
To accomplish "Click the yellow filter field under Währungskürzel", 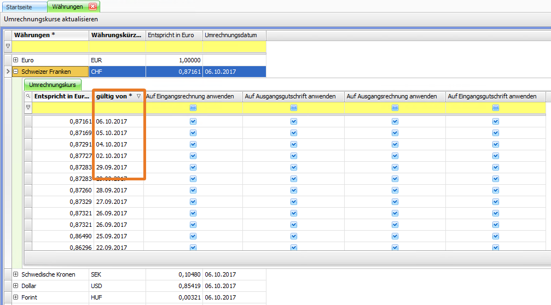I will pyautogui.click(x=117, y=46).
